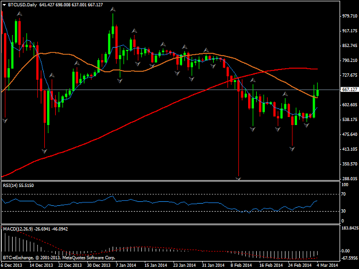Click the 24 Feb 2014 date label
359x269 pixels.
300,265
